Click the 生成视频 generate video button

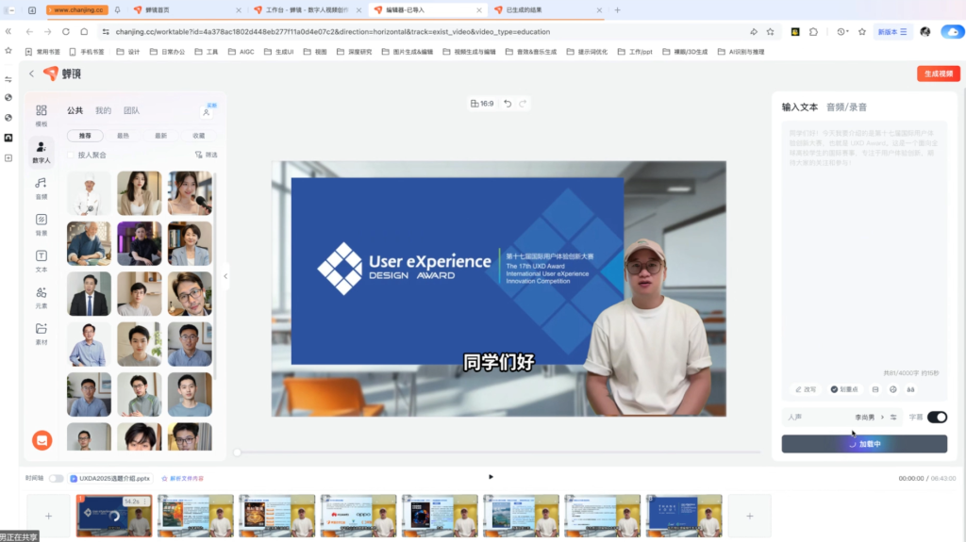tap(938, 74)
